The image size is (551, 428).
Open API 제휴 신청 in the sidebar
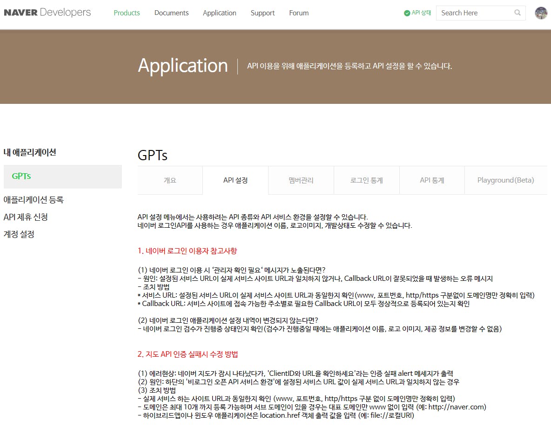pyautogui.click(x=26, y=217)
